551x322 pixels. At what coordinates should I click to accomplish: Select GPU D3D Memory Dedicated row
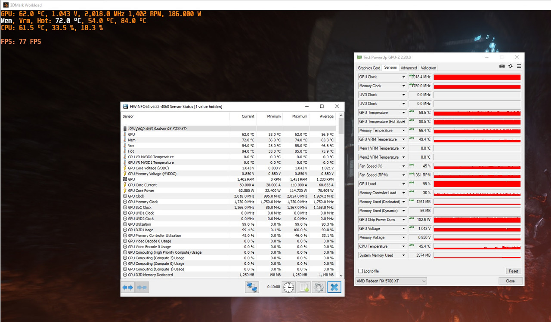[229, 275]
